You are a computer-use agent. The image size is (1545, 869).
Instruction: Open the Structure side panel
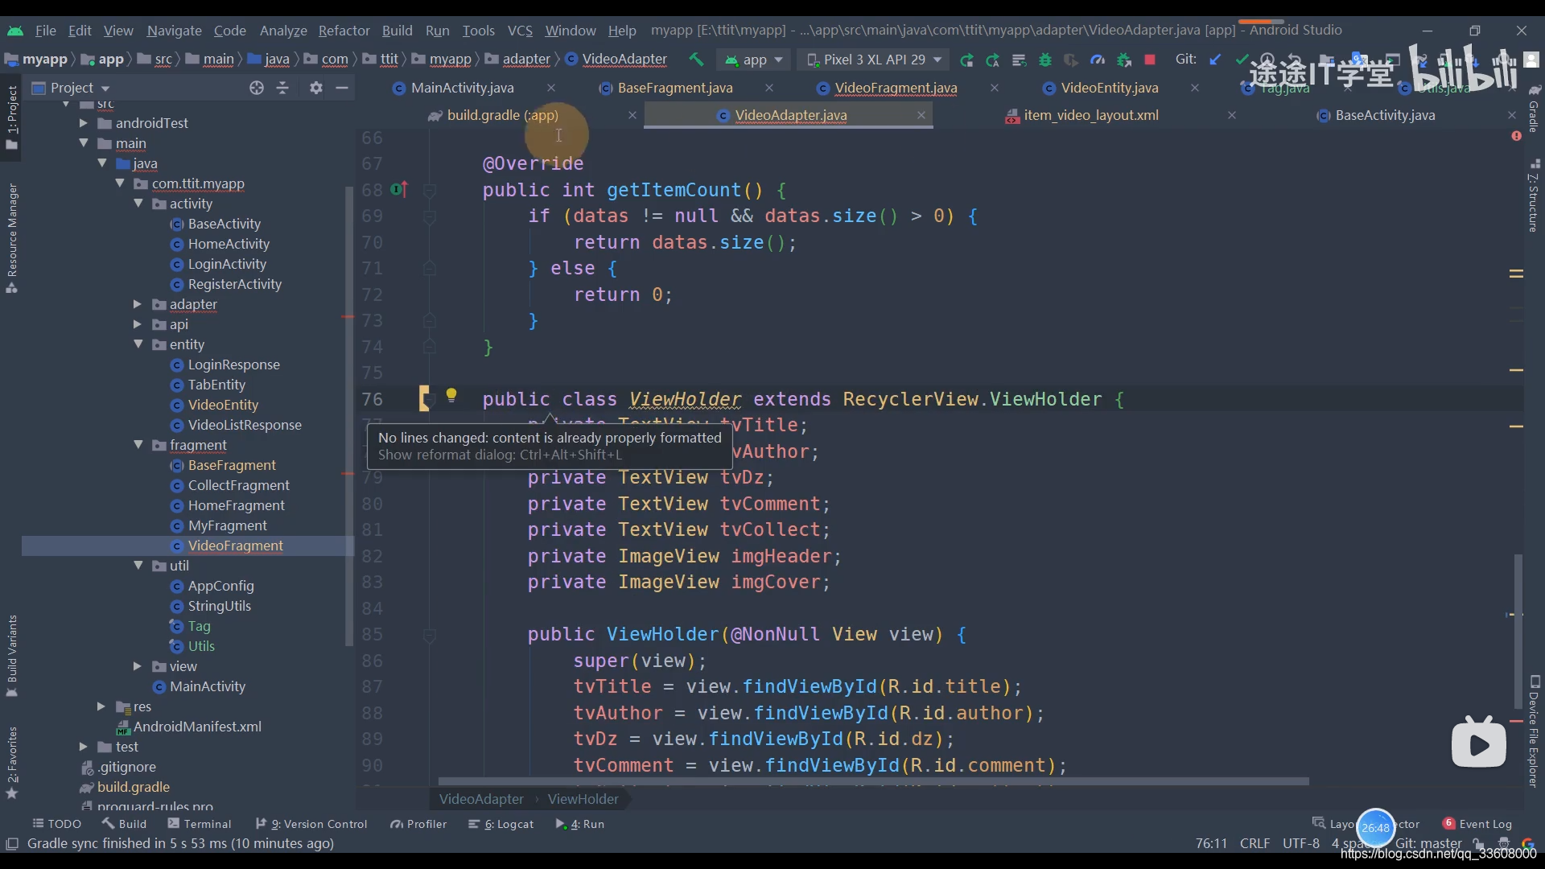(1534, 197)
